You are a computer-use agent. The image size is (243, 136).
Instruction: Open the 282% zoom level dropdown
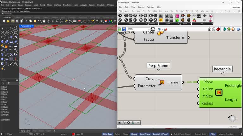(x=148, y=29)
